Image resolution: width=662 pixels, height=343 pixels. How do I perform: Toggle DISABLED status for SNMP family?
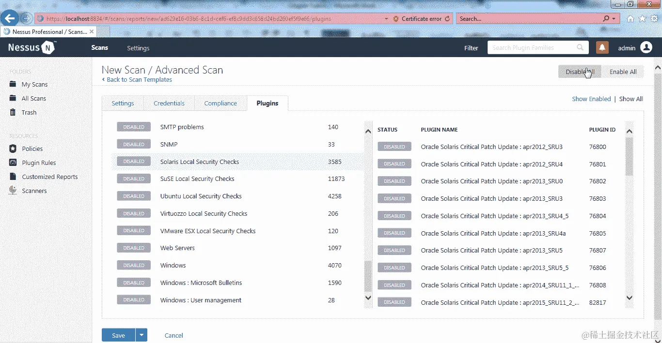pyautogui.click(x=134, y=144)
